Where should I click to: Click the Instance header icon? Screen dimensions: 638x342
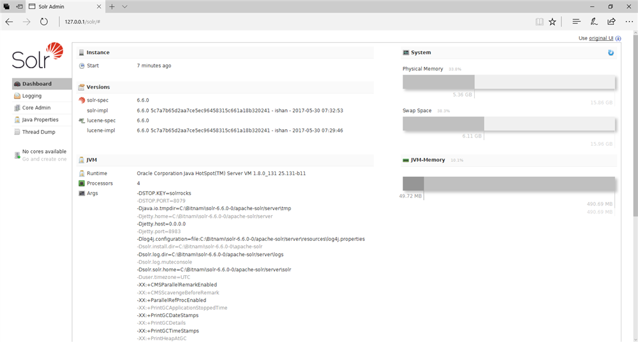pos(82,52)
